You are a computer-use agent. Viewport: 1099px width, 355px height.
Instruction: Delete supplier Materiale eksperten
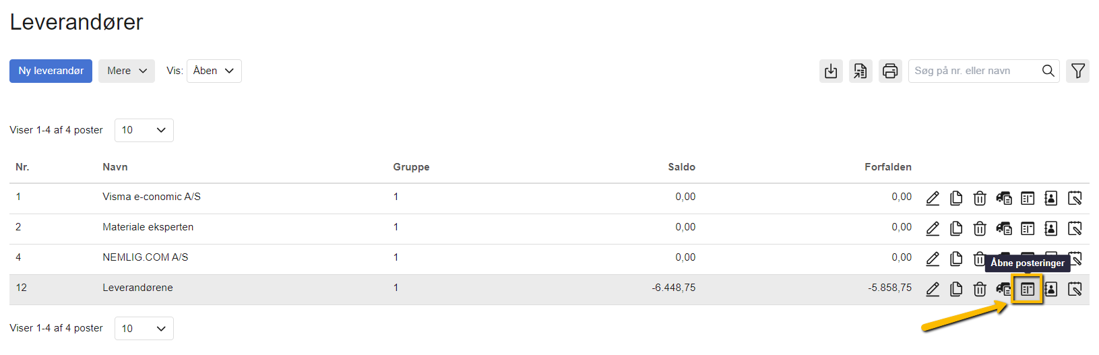(x=980, y=228)
